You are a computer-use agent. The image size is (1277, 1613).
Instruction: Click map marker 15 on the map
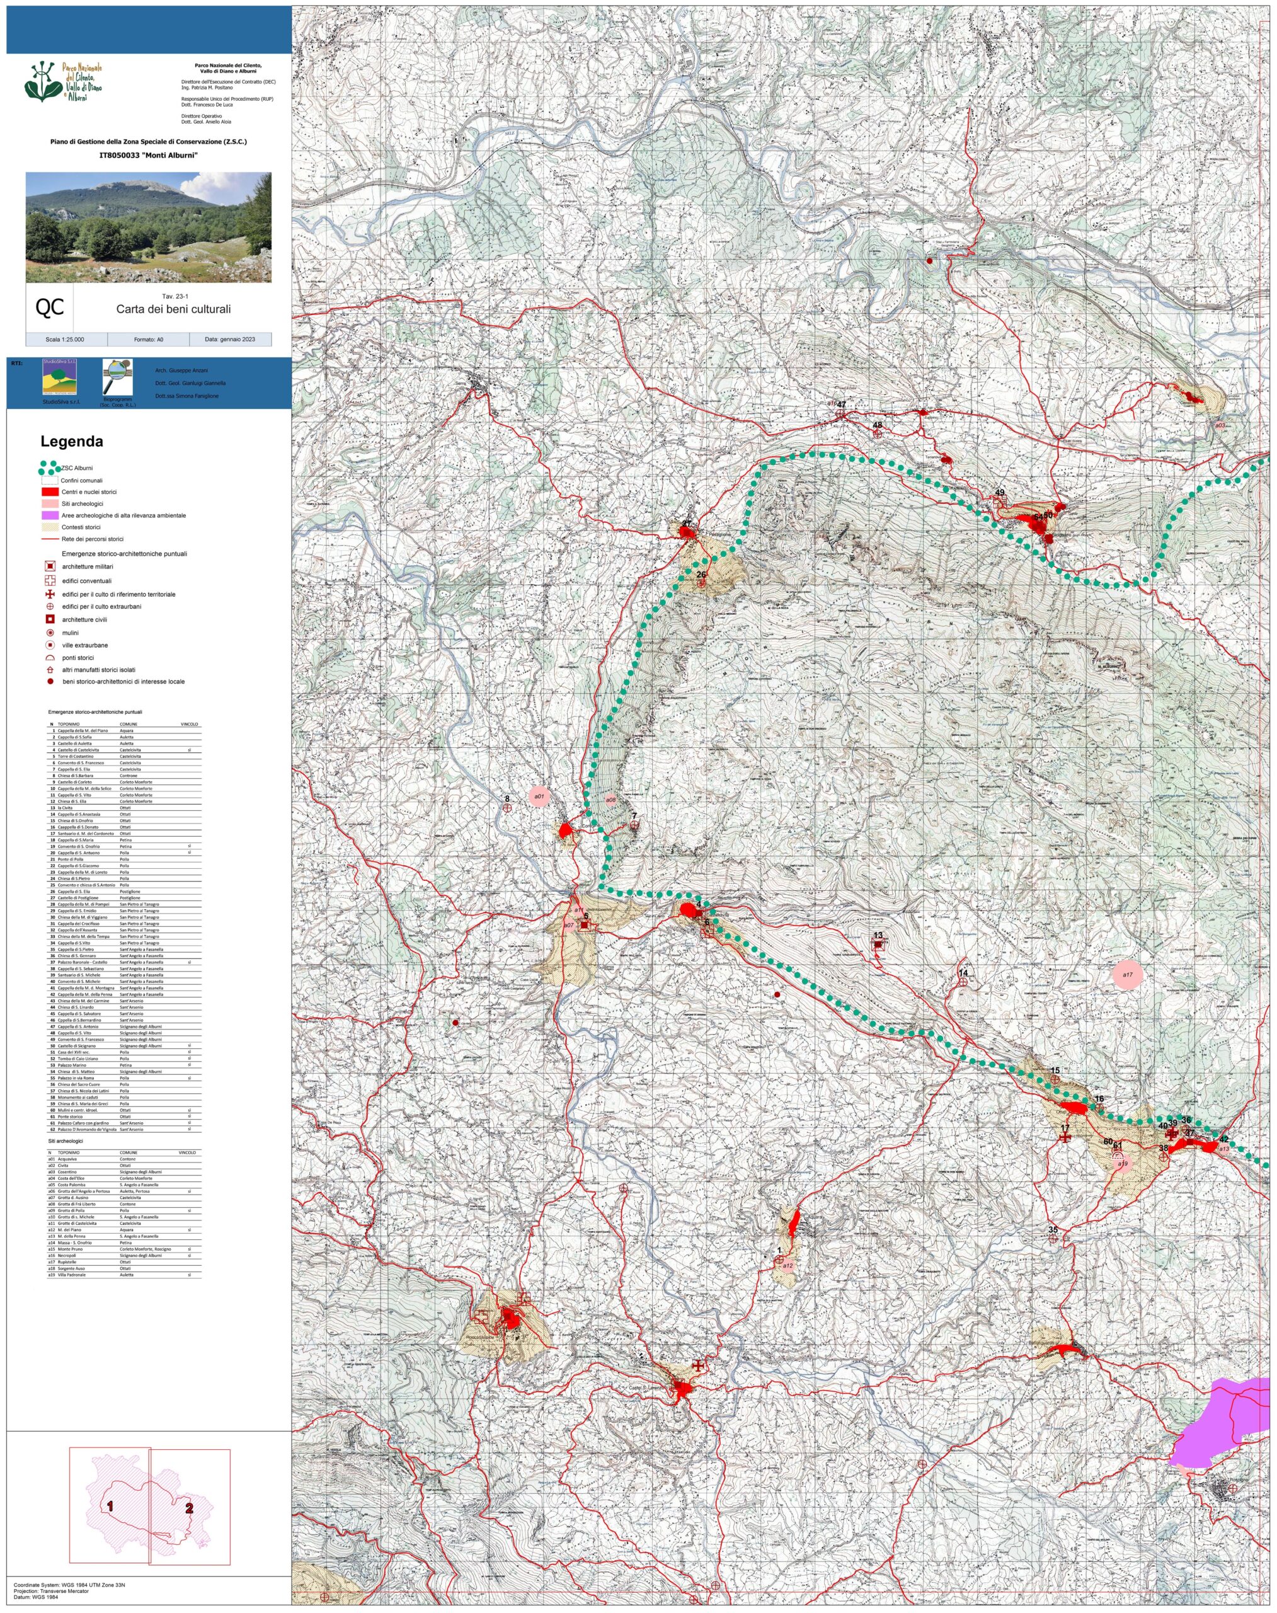(1055, 1079)
